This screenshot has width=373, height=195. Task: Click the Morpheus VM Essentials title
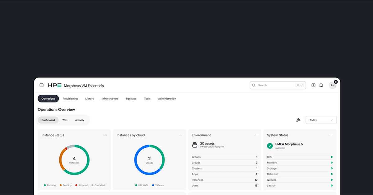pyautogui.click(x=84, y=86)
